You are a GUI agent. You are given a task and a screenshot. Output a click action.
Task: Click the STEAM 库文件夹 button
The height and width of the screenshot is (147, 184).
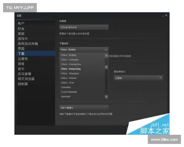[x=84, y=27]
